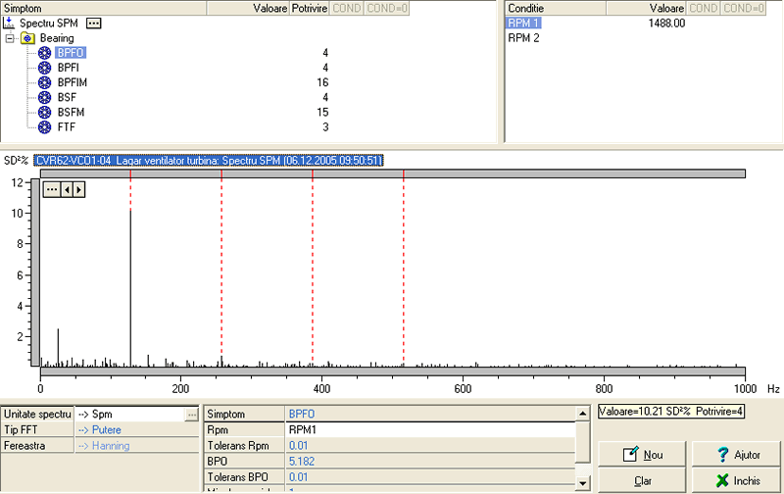Click the FTF bearing symptom icon
The width and height of the screenshot is (784, 494).
(x=44, y=126)
